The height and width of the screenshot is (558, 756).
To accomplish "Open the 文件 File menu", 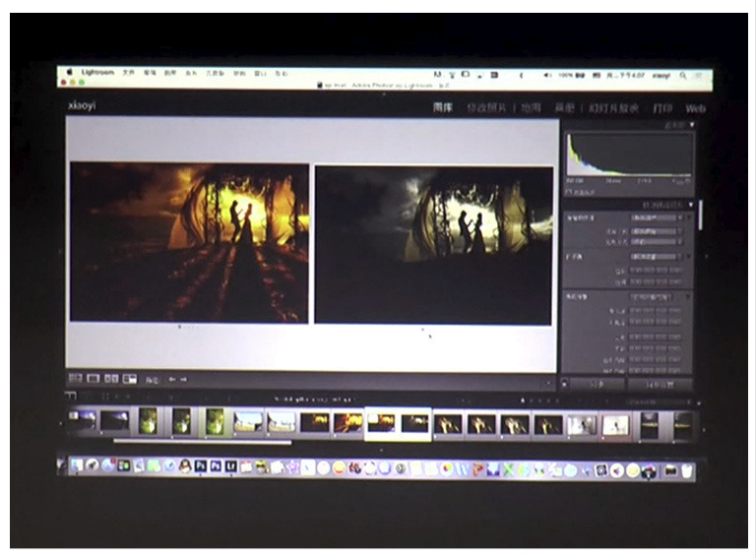I will 128,73.
